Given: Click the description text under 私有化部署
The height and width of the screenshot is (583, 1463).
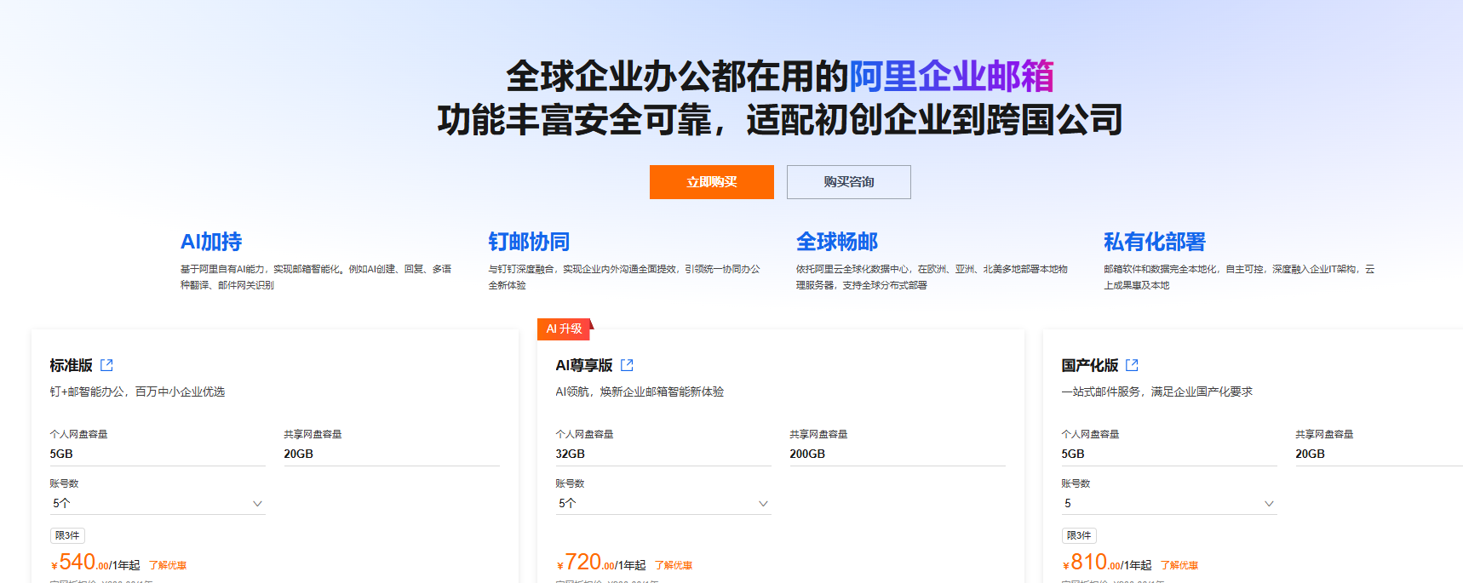Looking at the screenshot, I should pyautogui.click(x=1240, y=277).
